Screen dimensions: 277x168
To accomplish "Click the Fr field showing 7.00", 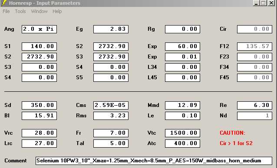I will (111, 133).
